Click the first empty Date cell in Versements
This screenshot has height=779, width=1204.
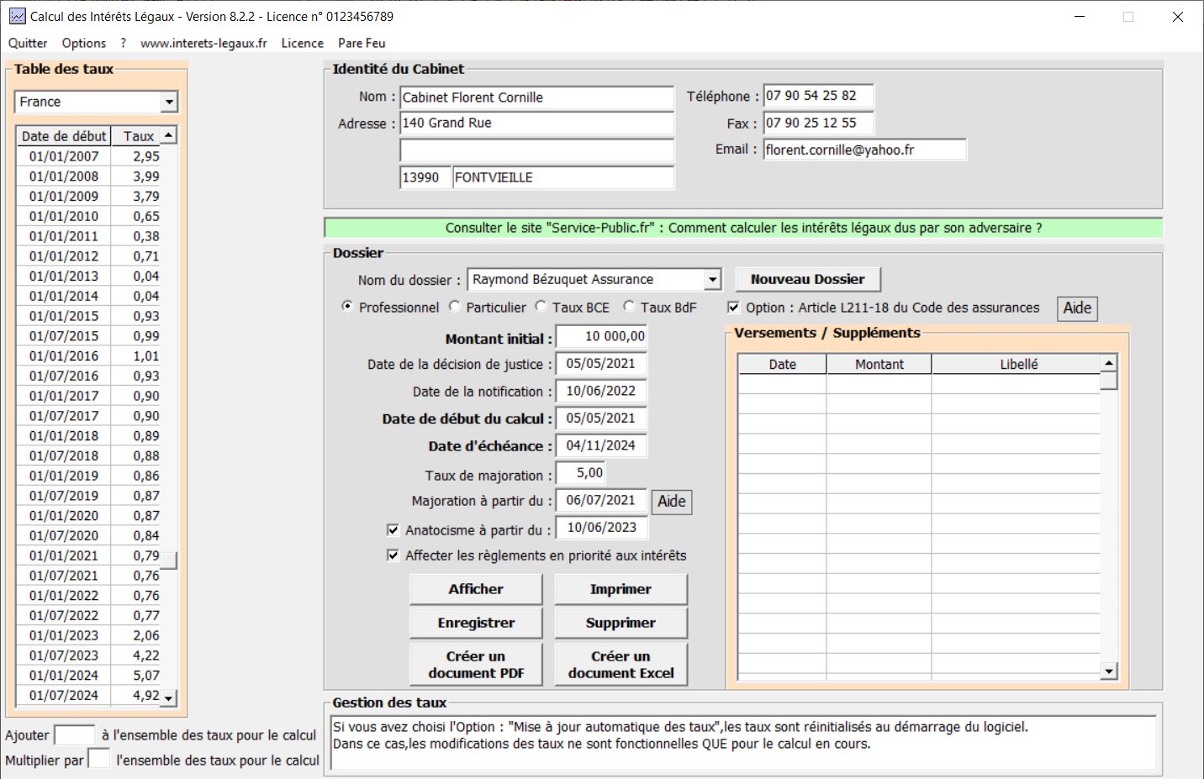pyautogui.click(x=782, y=384)
